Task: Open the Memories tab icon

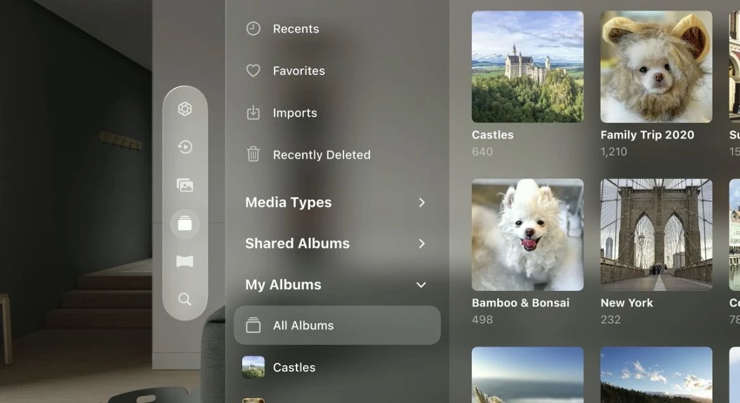Action: coord(185,147)
